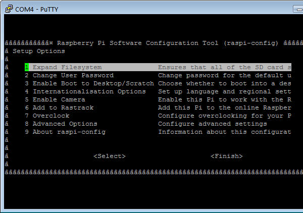Select Enable Camera option
This screenshot has width=303, height=213.
coord(55,99)
